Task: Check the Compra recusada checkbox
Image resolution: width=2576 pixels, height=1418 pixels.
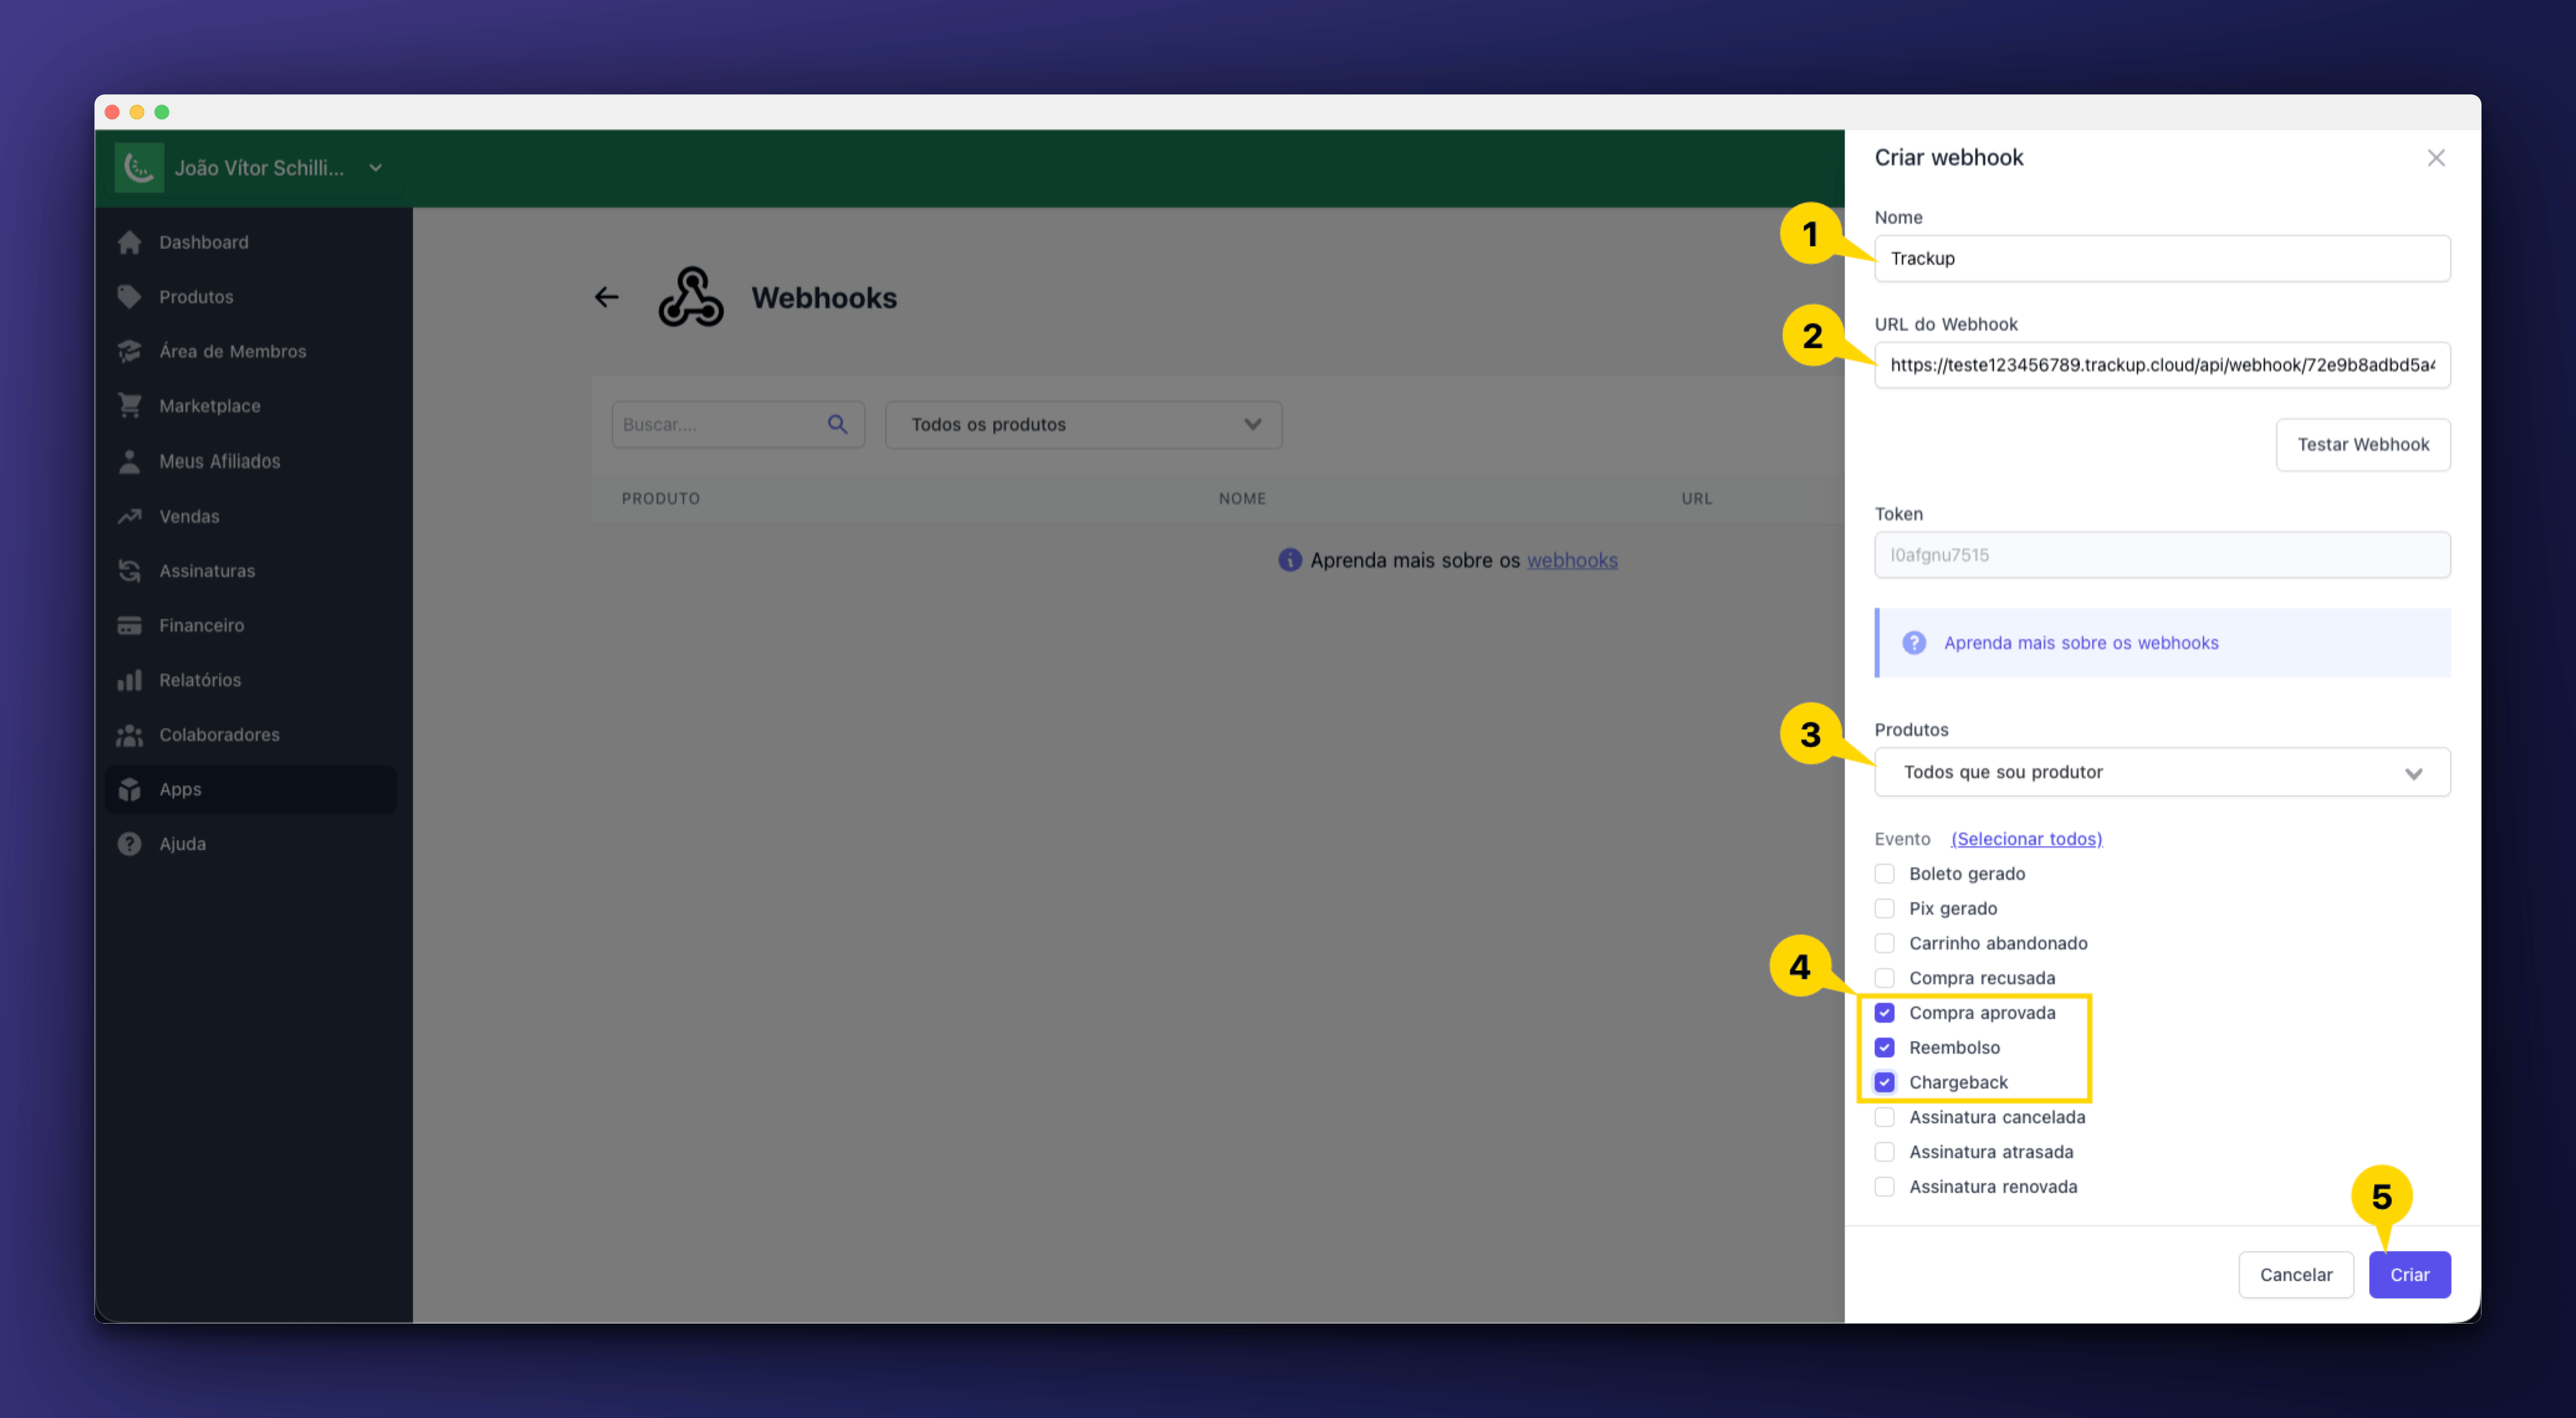Action: [x=1884, y=977]
